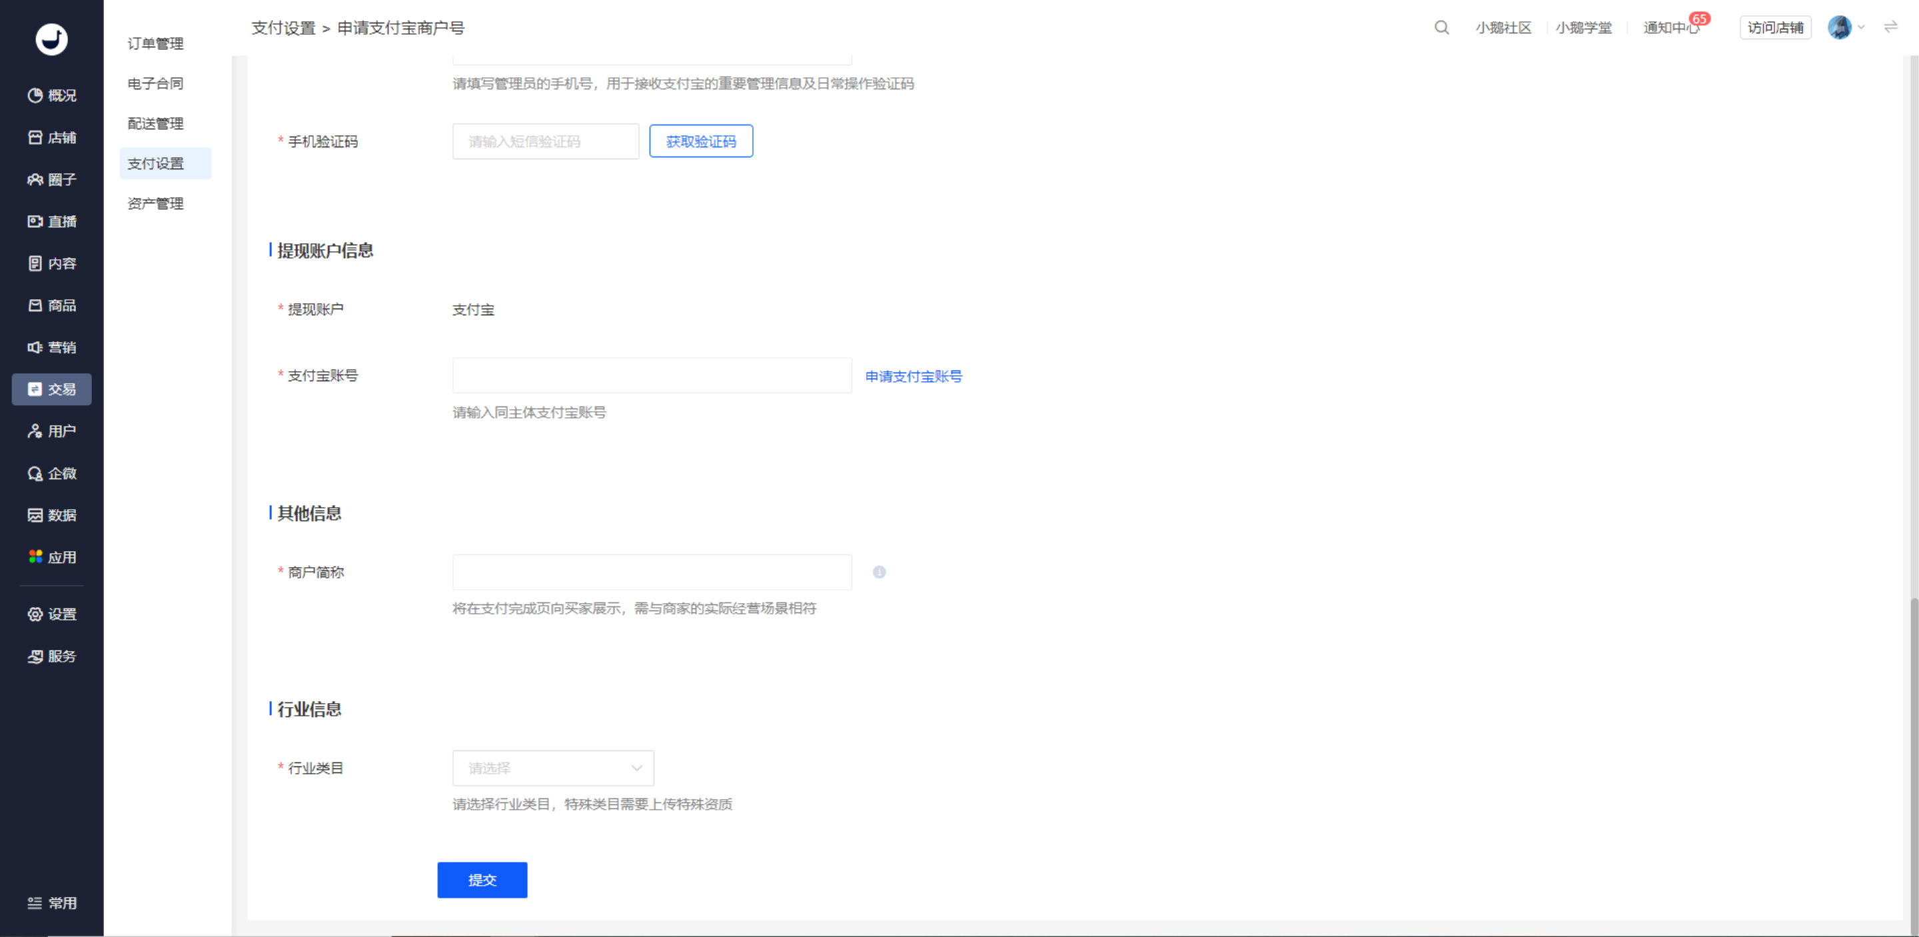This screenshot has height=937, width=1919.
Task: Click the 其他信息 section heading
Action: pos(309,513)
